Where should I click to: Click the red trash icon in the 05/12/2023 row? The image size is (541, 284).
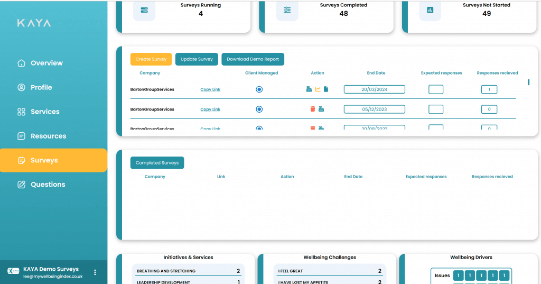[313, 109]
